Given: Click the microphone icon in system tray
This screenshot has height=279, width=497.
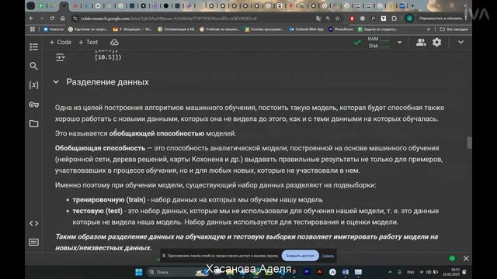Looking at the screenshot, I should pyautogui.click(x=399, y=272).
